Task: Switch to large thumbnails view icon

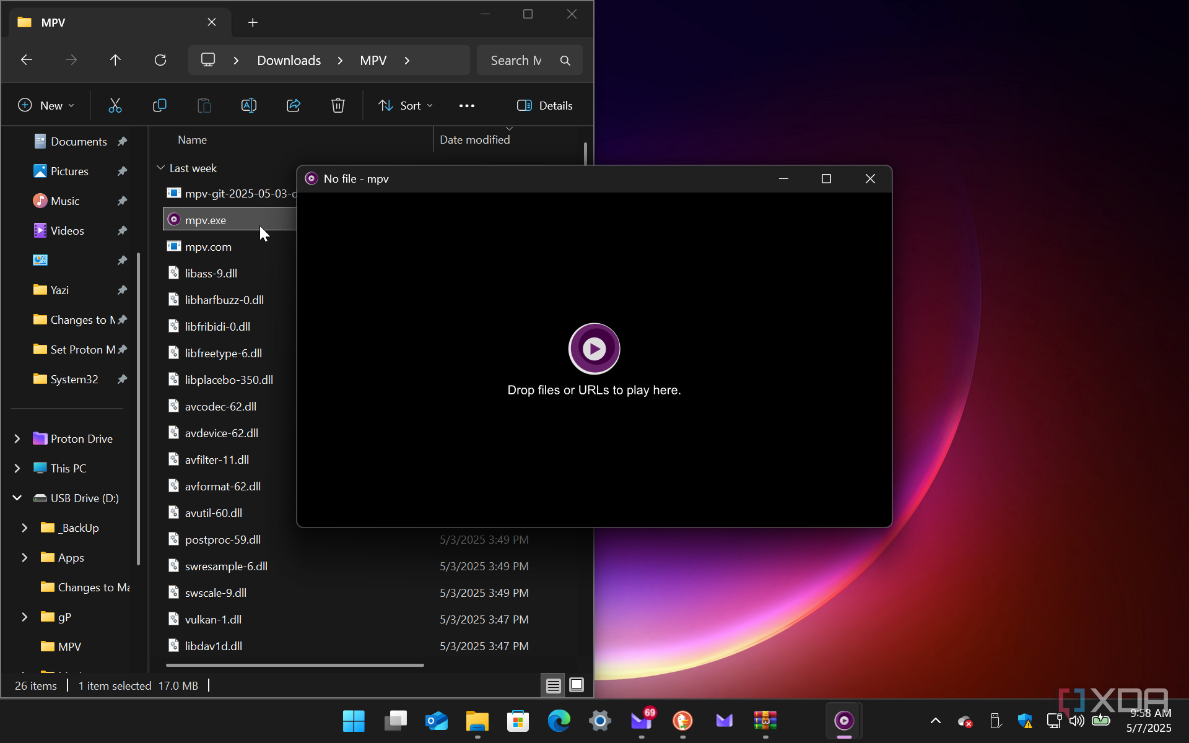Action: tap(577, 685)
